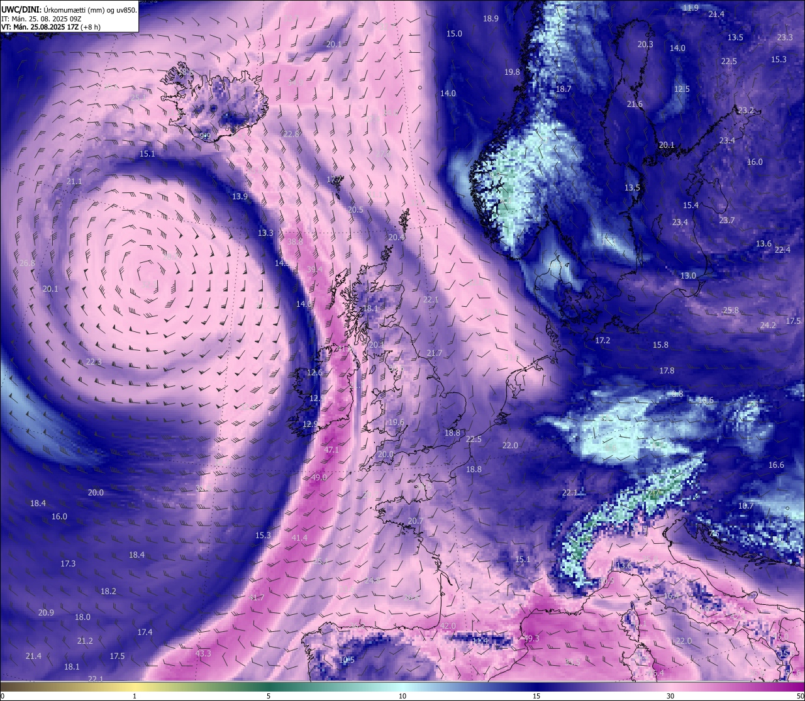Click the '23.7' value label

click(726, 221)
